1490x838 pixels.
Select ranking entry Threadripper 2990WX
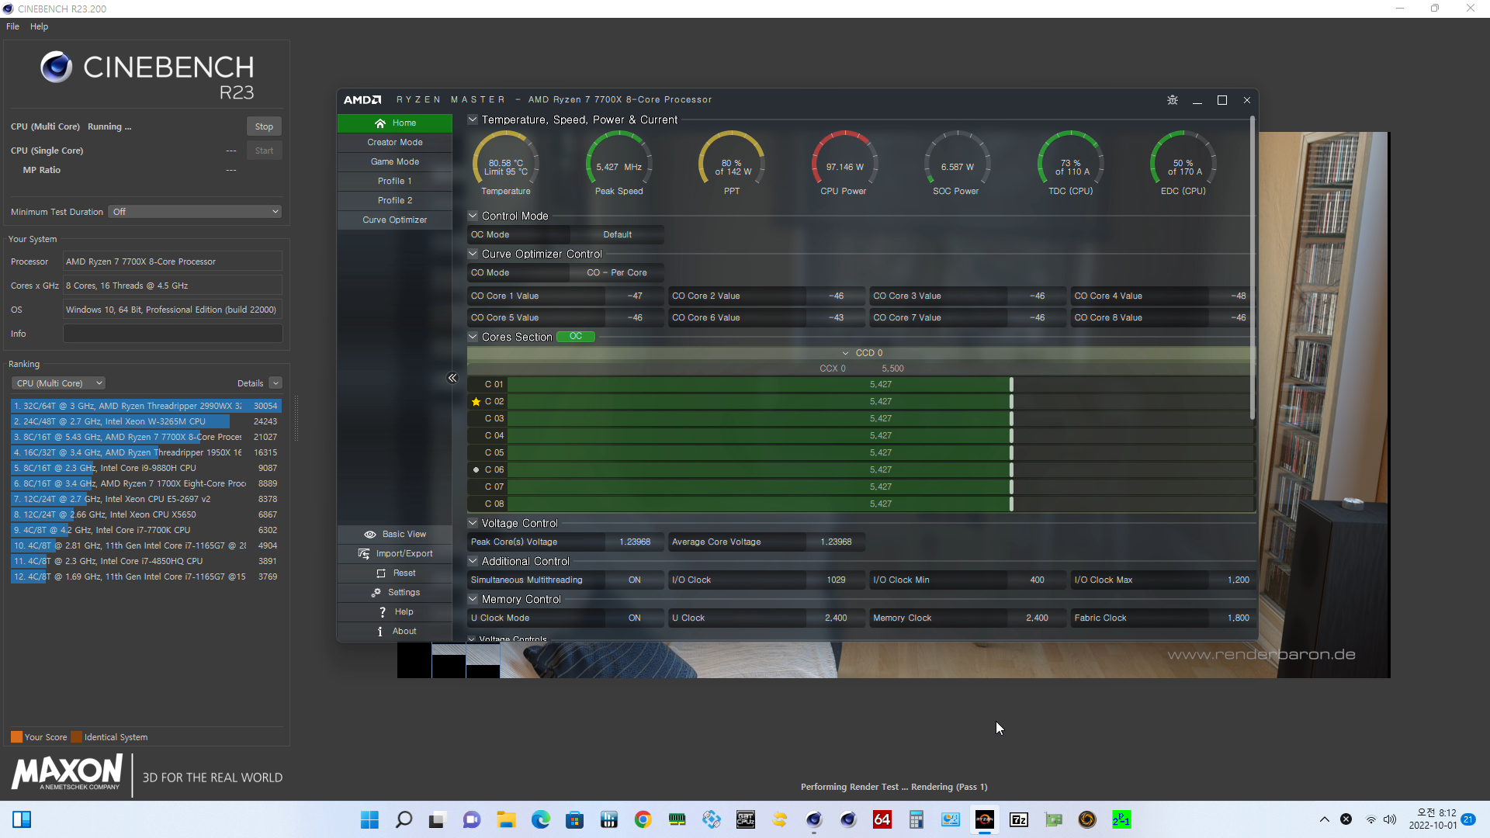[146, 406]
